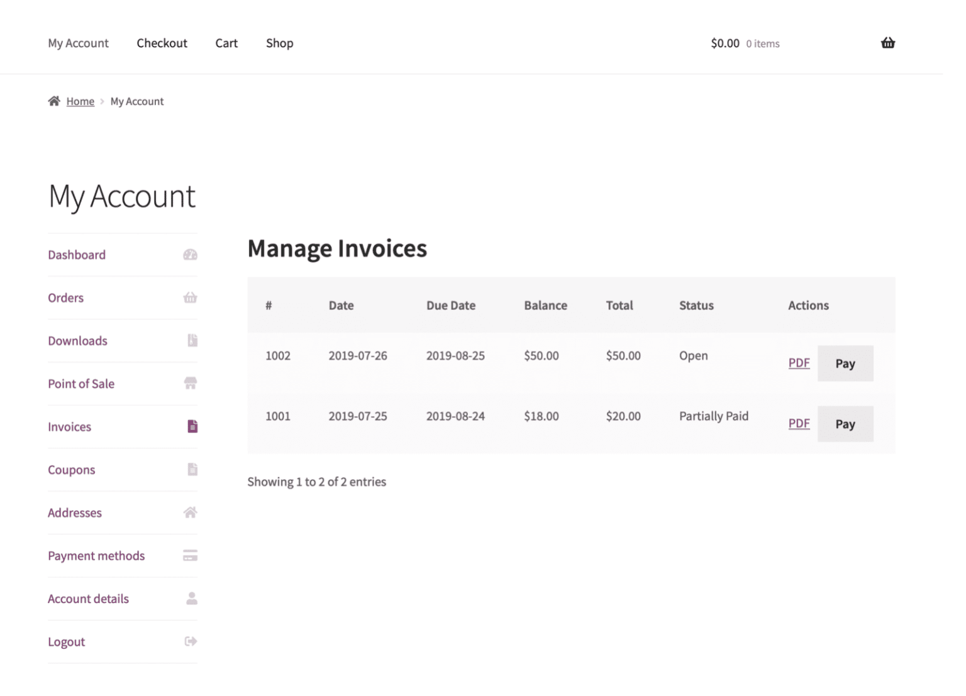Open the Dashboard sidebar link
This screenshot has width=966, height=696.
pos(77,255)
